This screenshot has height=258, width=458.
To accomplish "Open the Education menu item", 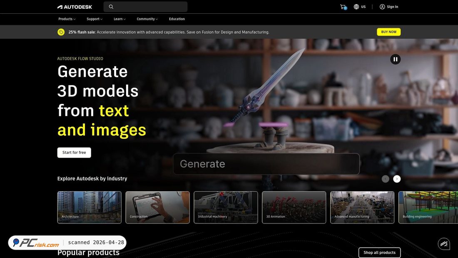I will 177,19.
